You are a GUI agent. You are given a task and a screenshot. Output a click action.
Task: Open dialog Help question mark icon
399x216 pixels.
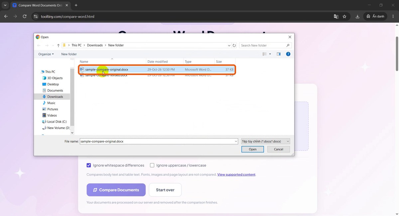[288, 54]
